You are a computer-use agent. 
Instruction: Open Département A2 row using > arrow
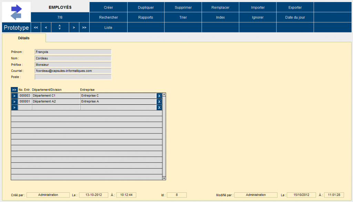(x=14, y=102)
